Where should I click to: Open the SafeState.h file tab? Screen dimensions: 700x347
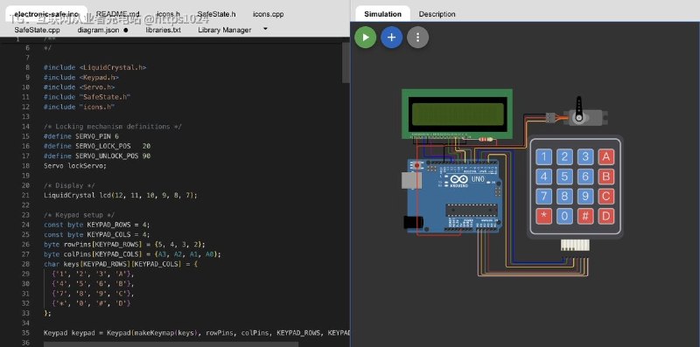click(x=216, y=14)
